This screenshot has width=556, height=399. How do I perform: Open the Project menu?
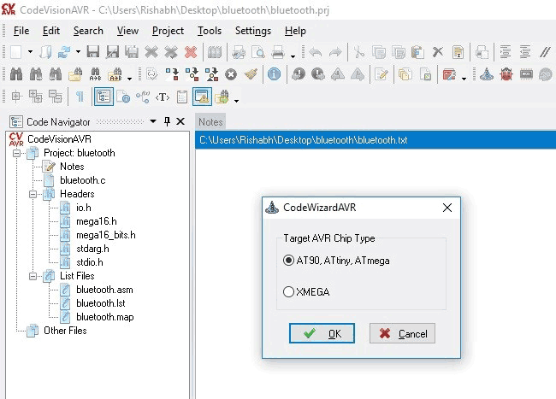(168, 31)
